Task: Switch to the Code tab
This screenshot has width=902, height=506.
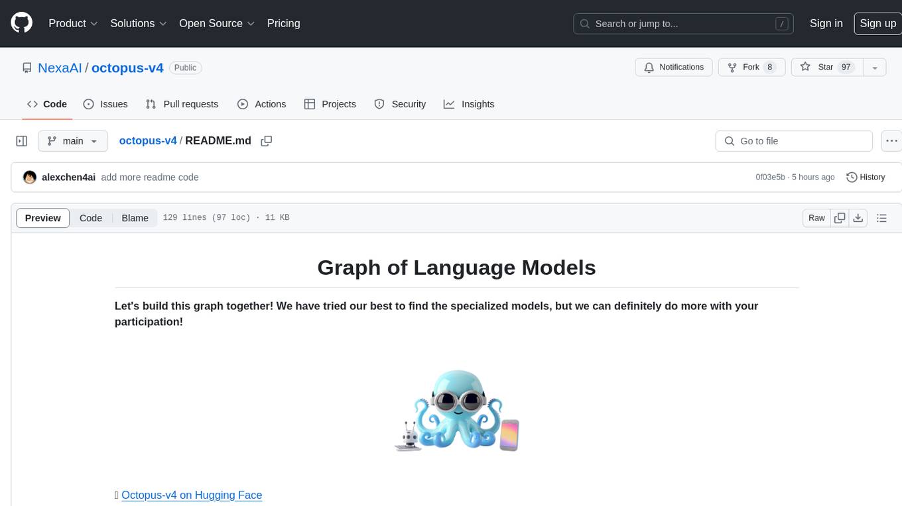Action: (46, 104)
